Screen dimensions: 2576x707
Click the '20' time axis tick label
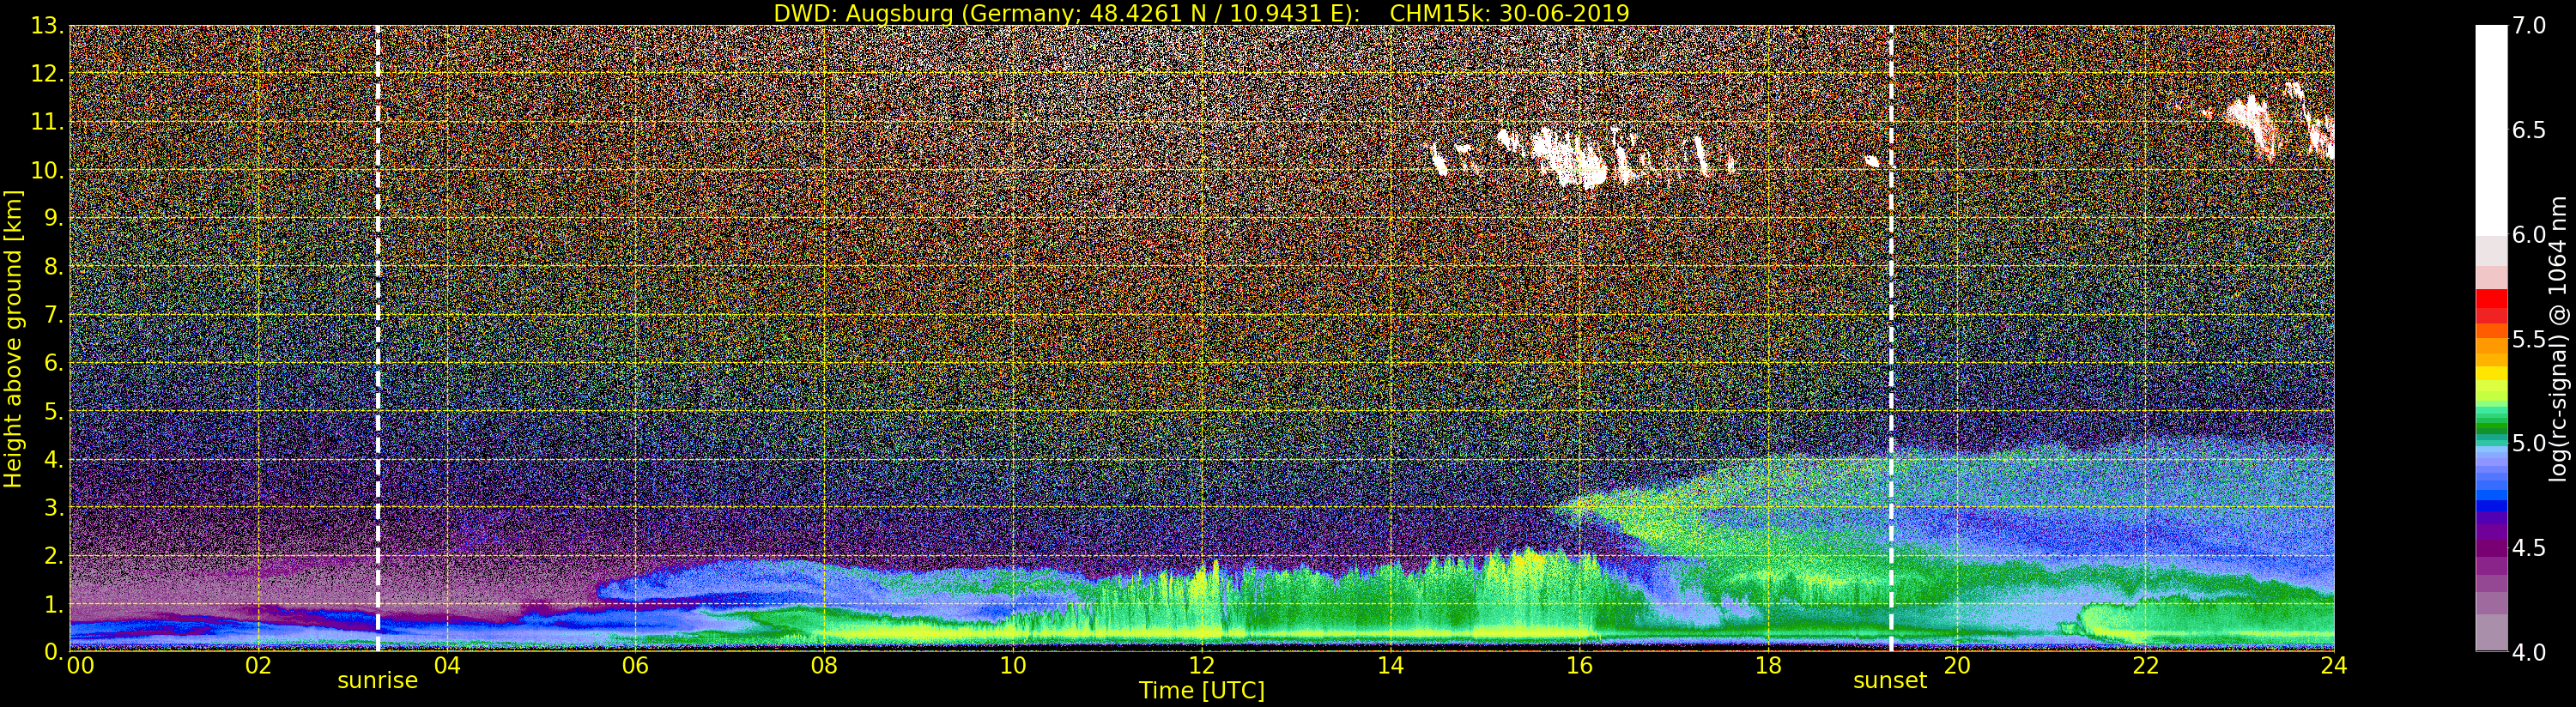pyautogui.click(x=1957, y=666)
